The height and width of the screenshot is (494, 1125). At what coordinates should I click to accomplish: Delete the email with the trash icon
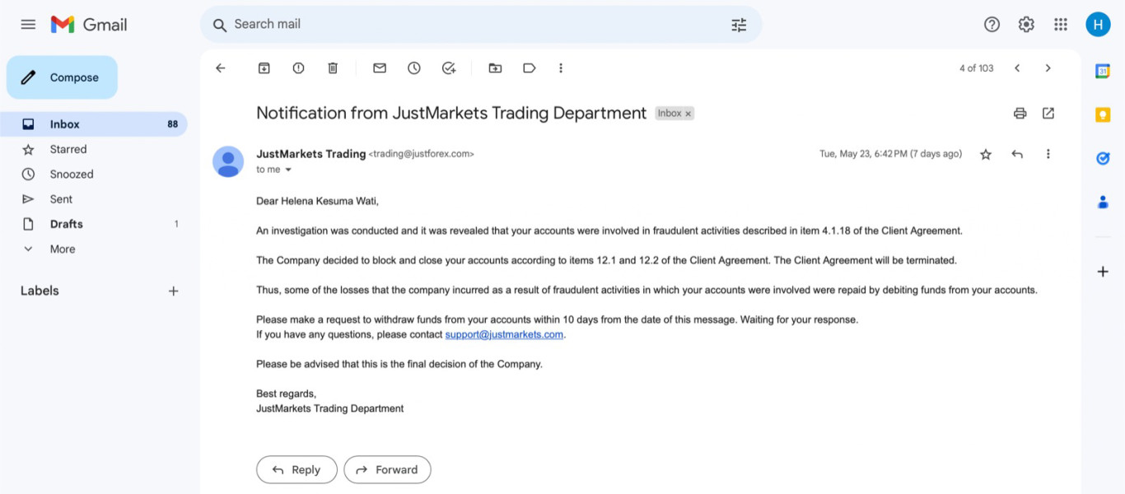(333, 68)
